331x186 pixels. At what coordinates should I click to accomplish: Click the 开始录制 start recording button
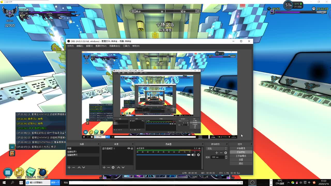coord(241,152)
